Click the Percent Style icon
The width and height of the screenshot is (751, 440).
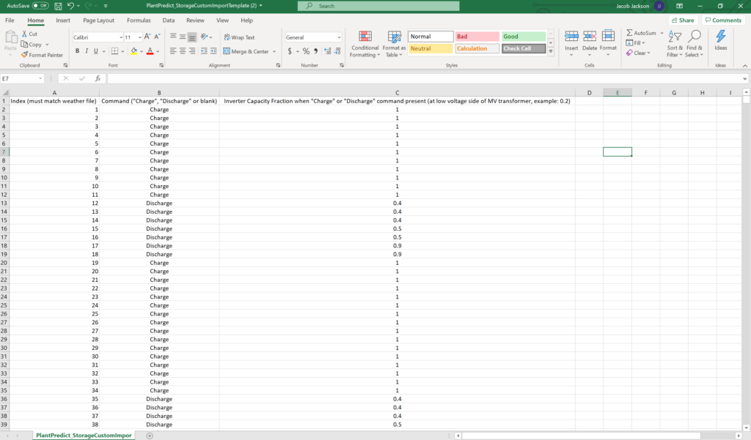[306, 51]
